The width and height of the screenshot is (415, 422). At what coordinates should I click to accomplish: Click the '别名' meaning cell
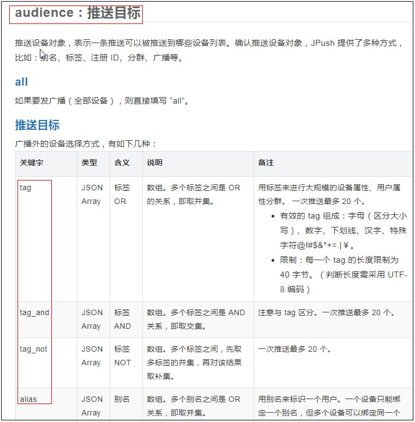pyautogui.click(x=122, y=399)
